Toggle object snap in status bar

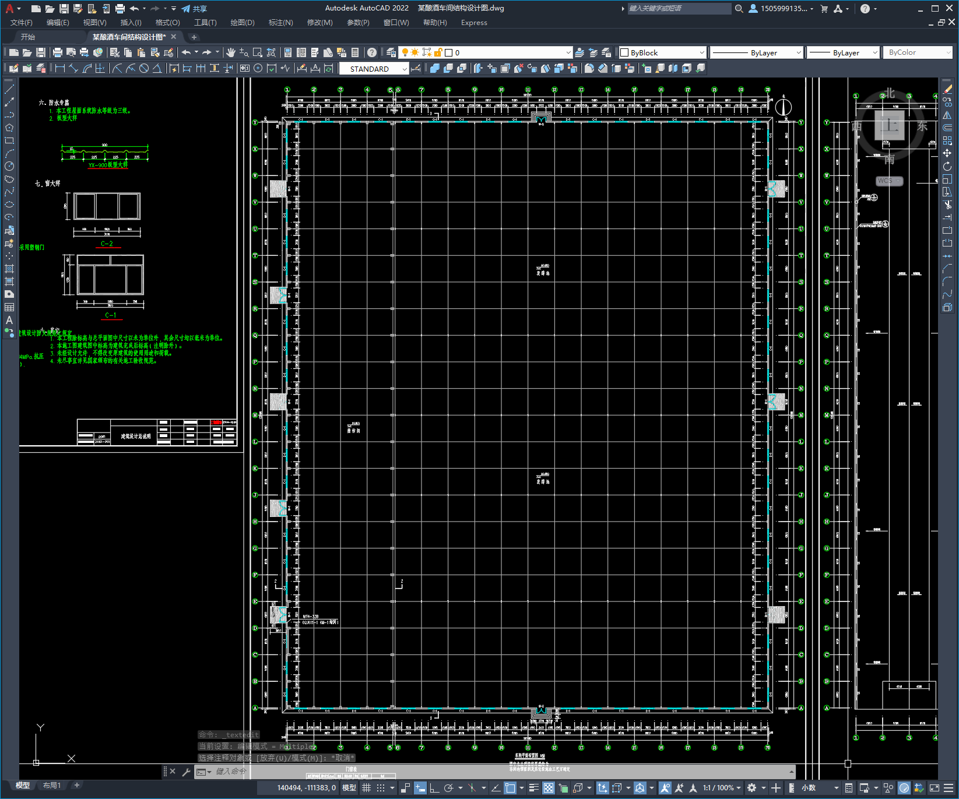[510, 788]
